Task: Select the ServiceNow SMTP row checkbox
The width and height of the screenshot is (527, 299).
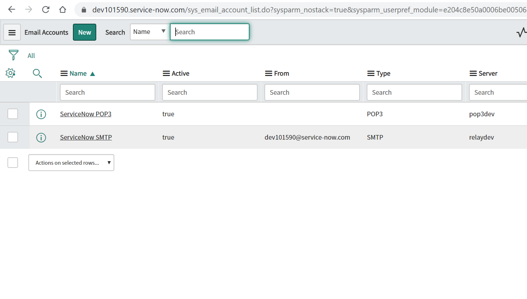Action: (13, 137)
